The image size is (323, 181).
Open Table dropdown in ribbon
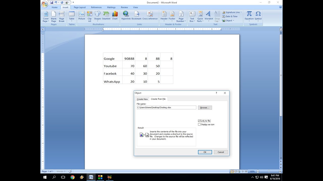pyautogui.click(x=72, y=17)
